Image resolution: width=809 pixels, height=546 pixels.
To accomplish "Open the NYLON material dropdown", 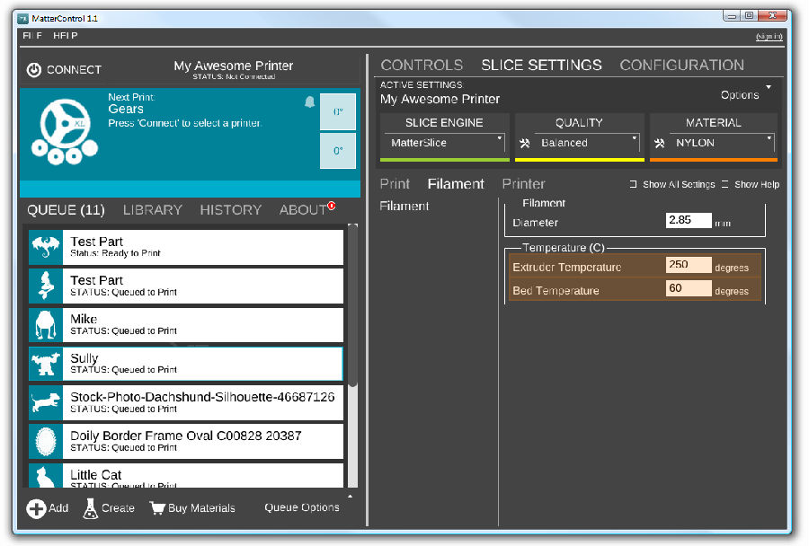I will (x=724, y=143).
